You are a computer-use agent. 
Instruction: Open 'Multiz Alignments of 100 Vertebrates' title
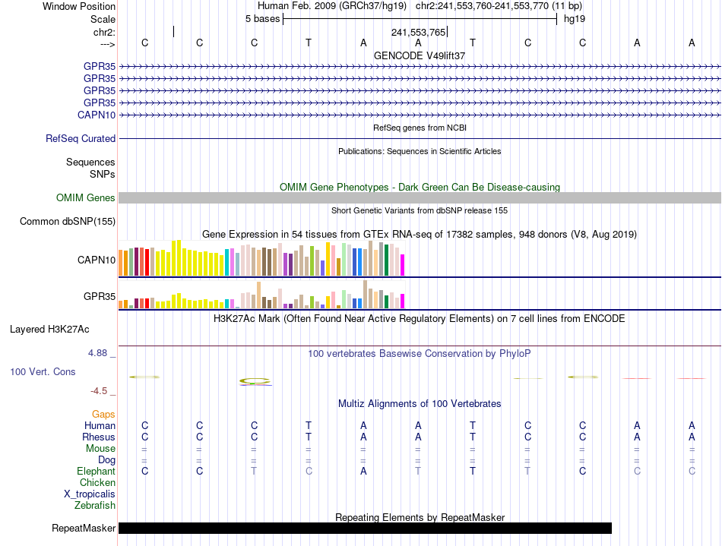tap(420, 404)
